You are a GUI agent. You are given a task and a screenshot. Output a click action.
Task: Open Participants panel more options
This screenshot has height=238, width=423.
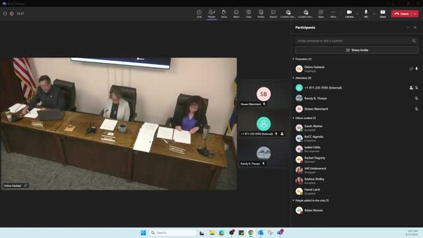[408, 28]
